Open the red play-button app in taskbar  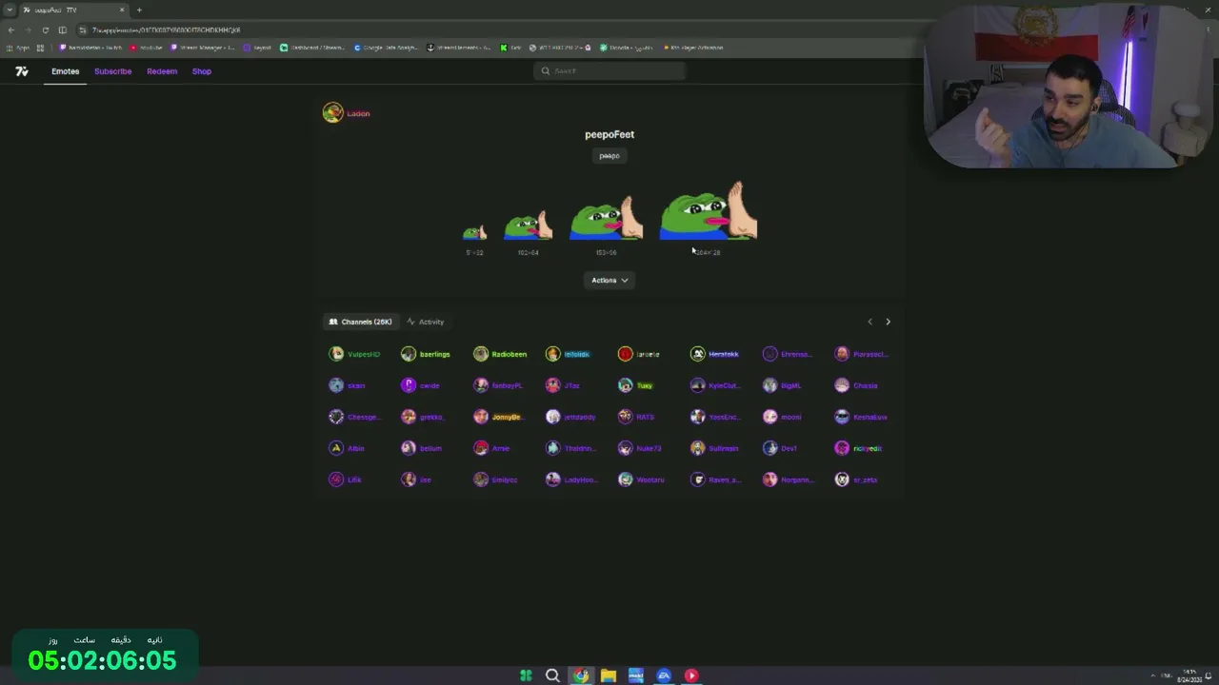point(691,675)
